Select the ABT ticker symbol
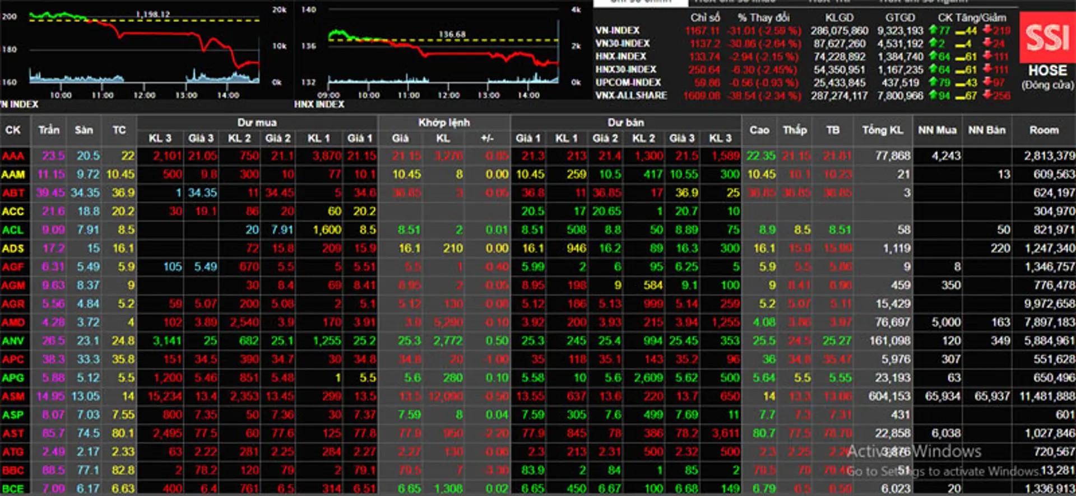The image size is (1076, 496). coord(13,193)
